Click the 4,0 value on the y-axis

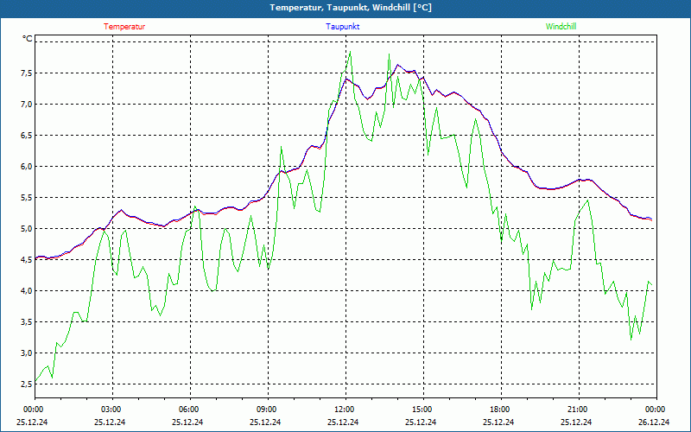pyautogui.click(x=28, y=290)
